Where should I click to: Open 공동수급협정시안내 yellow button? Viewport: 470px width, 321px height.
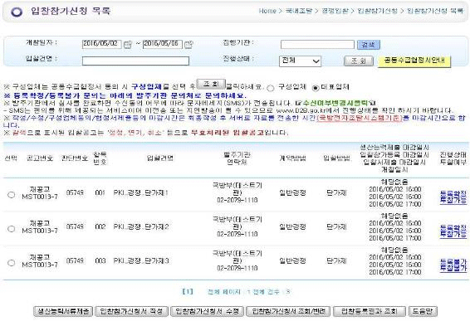414,61
